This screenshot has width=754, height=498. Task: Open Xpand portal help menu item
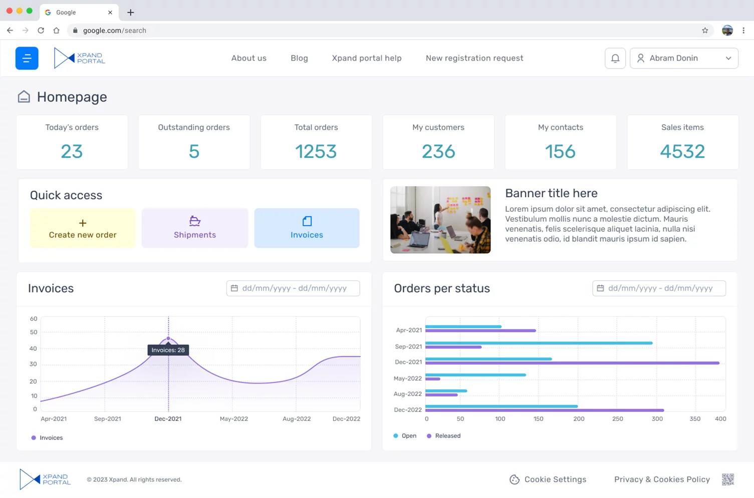366,58
